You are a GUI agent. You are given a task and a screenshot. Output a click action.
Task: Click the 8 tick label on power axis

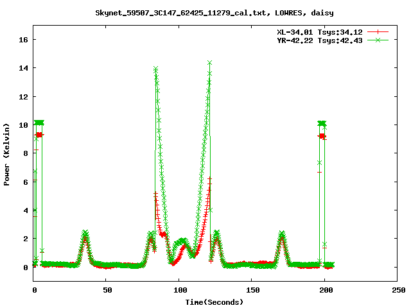26,153
